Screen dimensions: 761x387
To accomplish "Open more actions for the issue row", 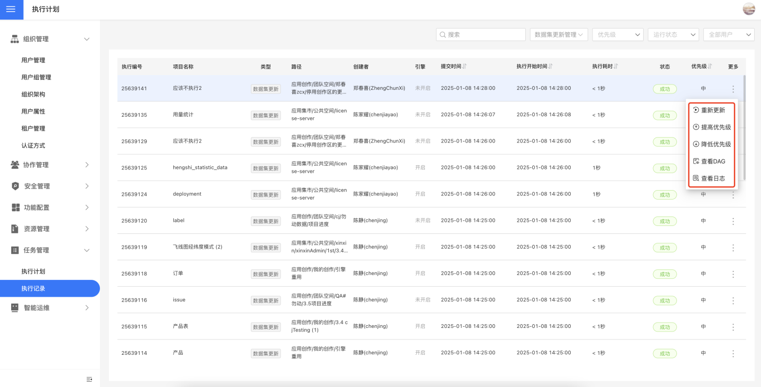I will coord(733,300).
